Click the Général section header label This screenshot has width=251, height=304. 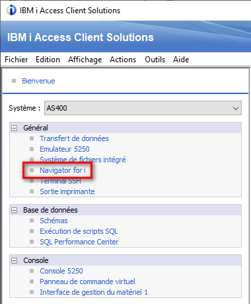pyautogui.click(x=36, y=128)
